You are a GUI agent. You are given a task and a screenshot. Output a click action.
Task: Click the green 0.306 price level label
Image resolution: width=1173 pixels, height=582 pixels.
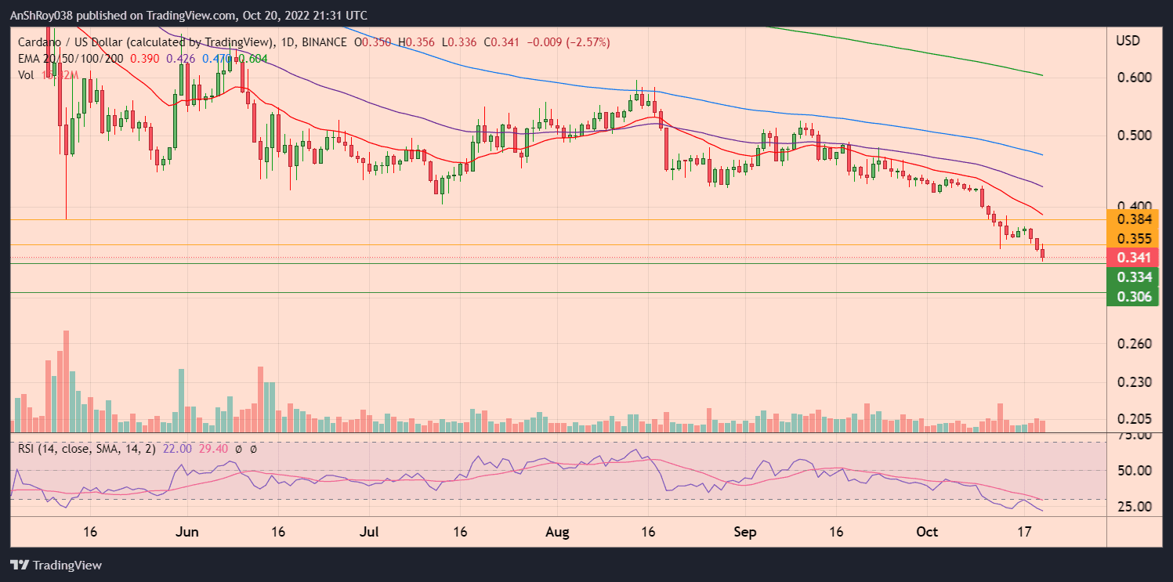pyautogui.click(x=1133, y=297)
